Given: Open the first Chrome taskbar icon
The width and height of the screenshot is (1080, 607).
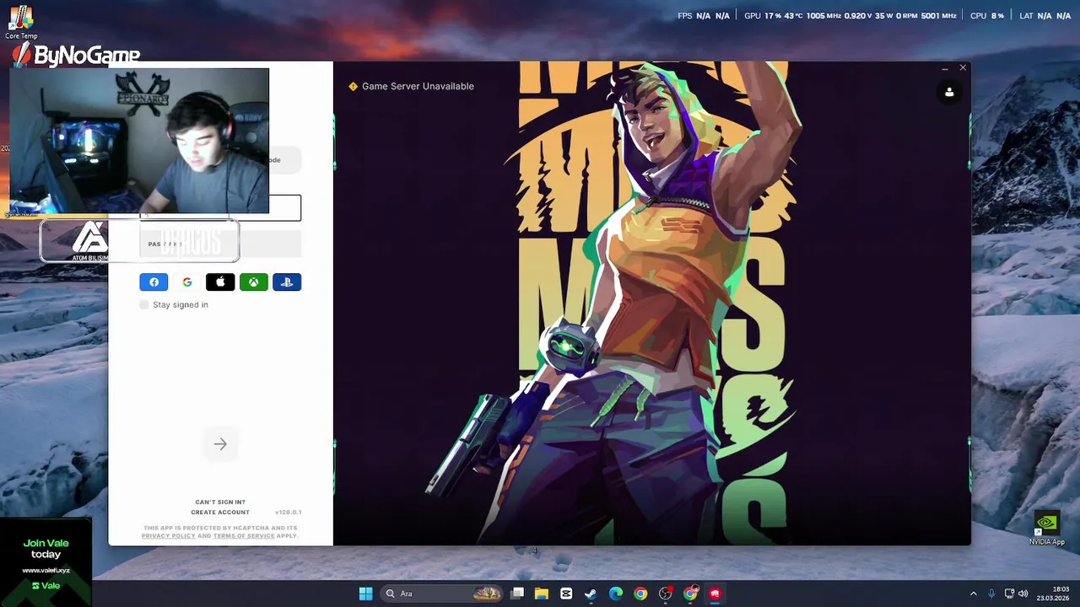Looking at the screenshot, I should (640, 594).
